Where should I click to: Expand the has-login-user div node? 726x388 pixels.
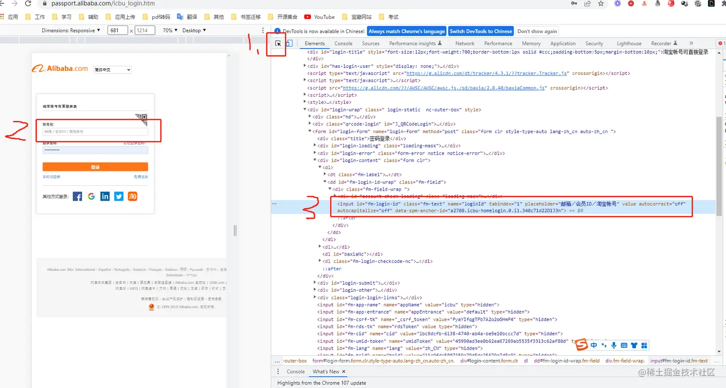click(x=306, y=66)
